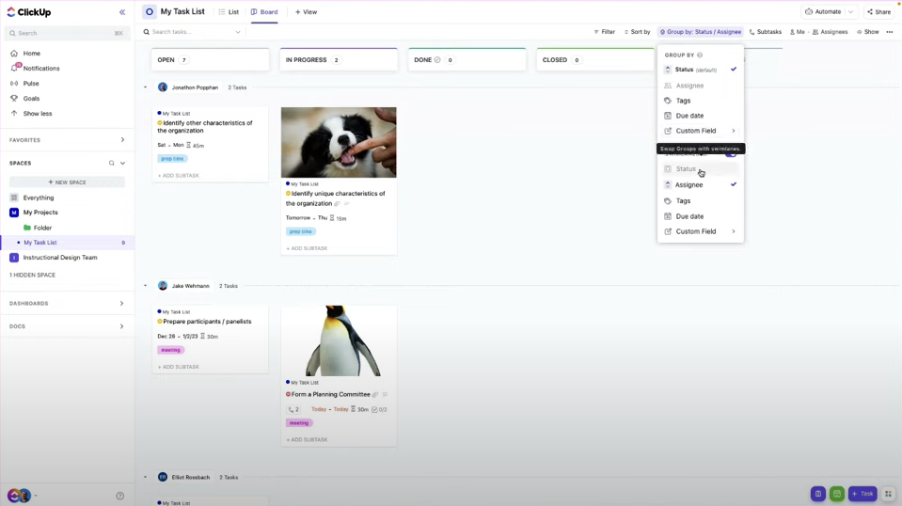Collapse the Jonathon Popphan swimlane
The image size is (902, 506).
point(145,87)
